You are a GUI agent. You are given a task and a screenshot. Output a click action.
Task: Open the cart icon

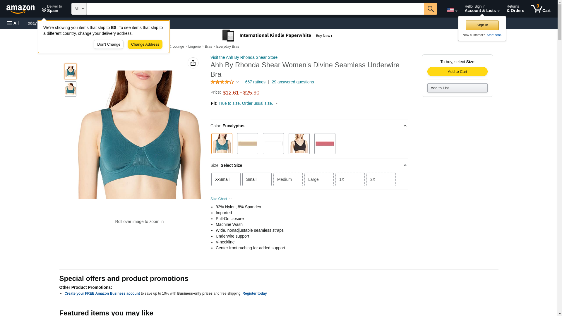[541, 9]
